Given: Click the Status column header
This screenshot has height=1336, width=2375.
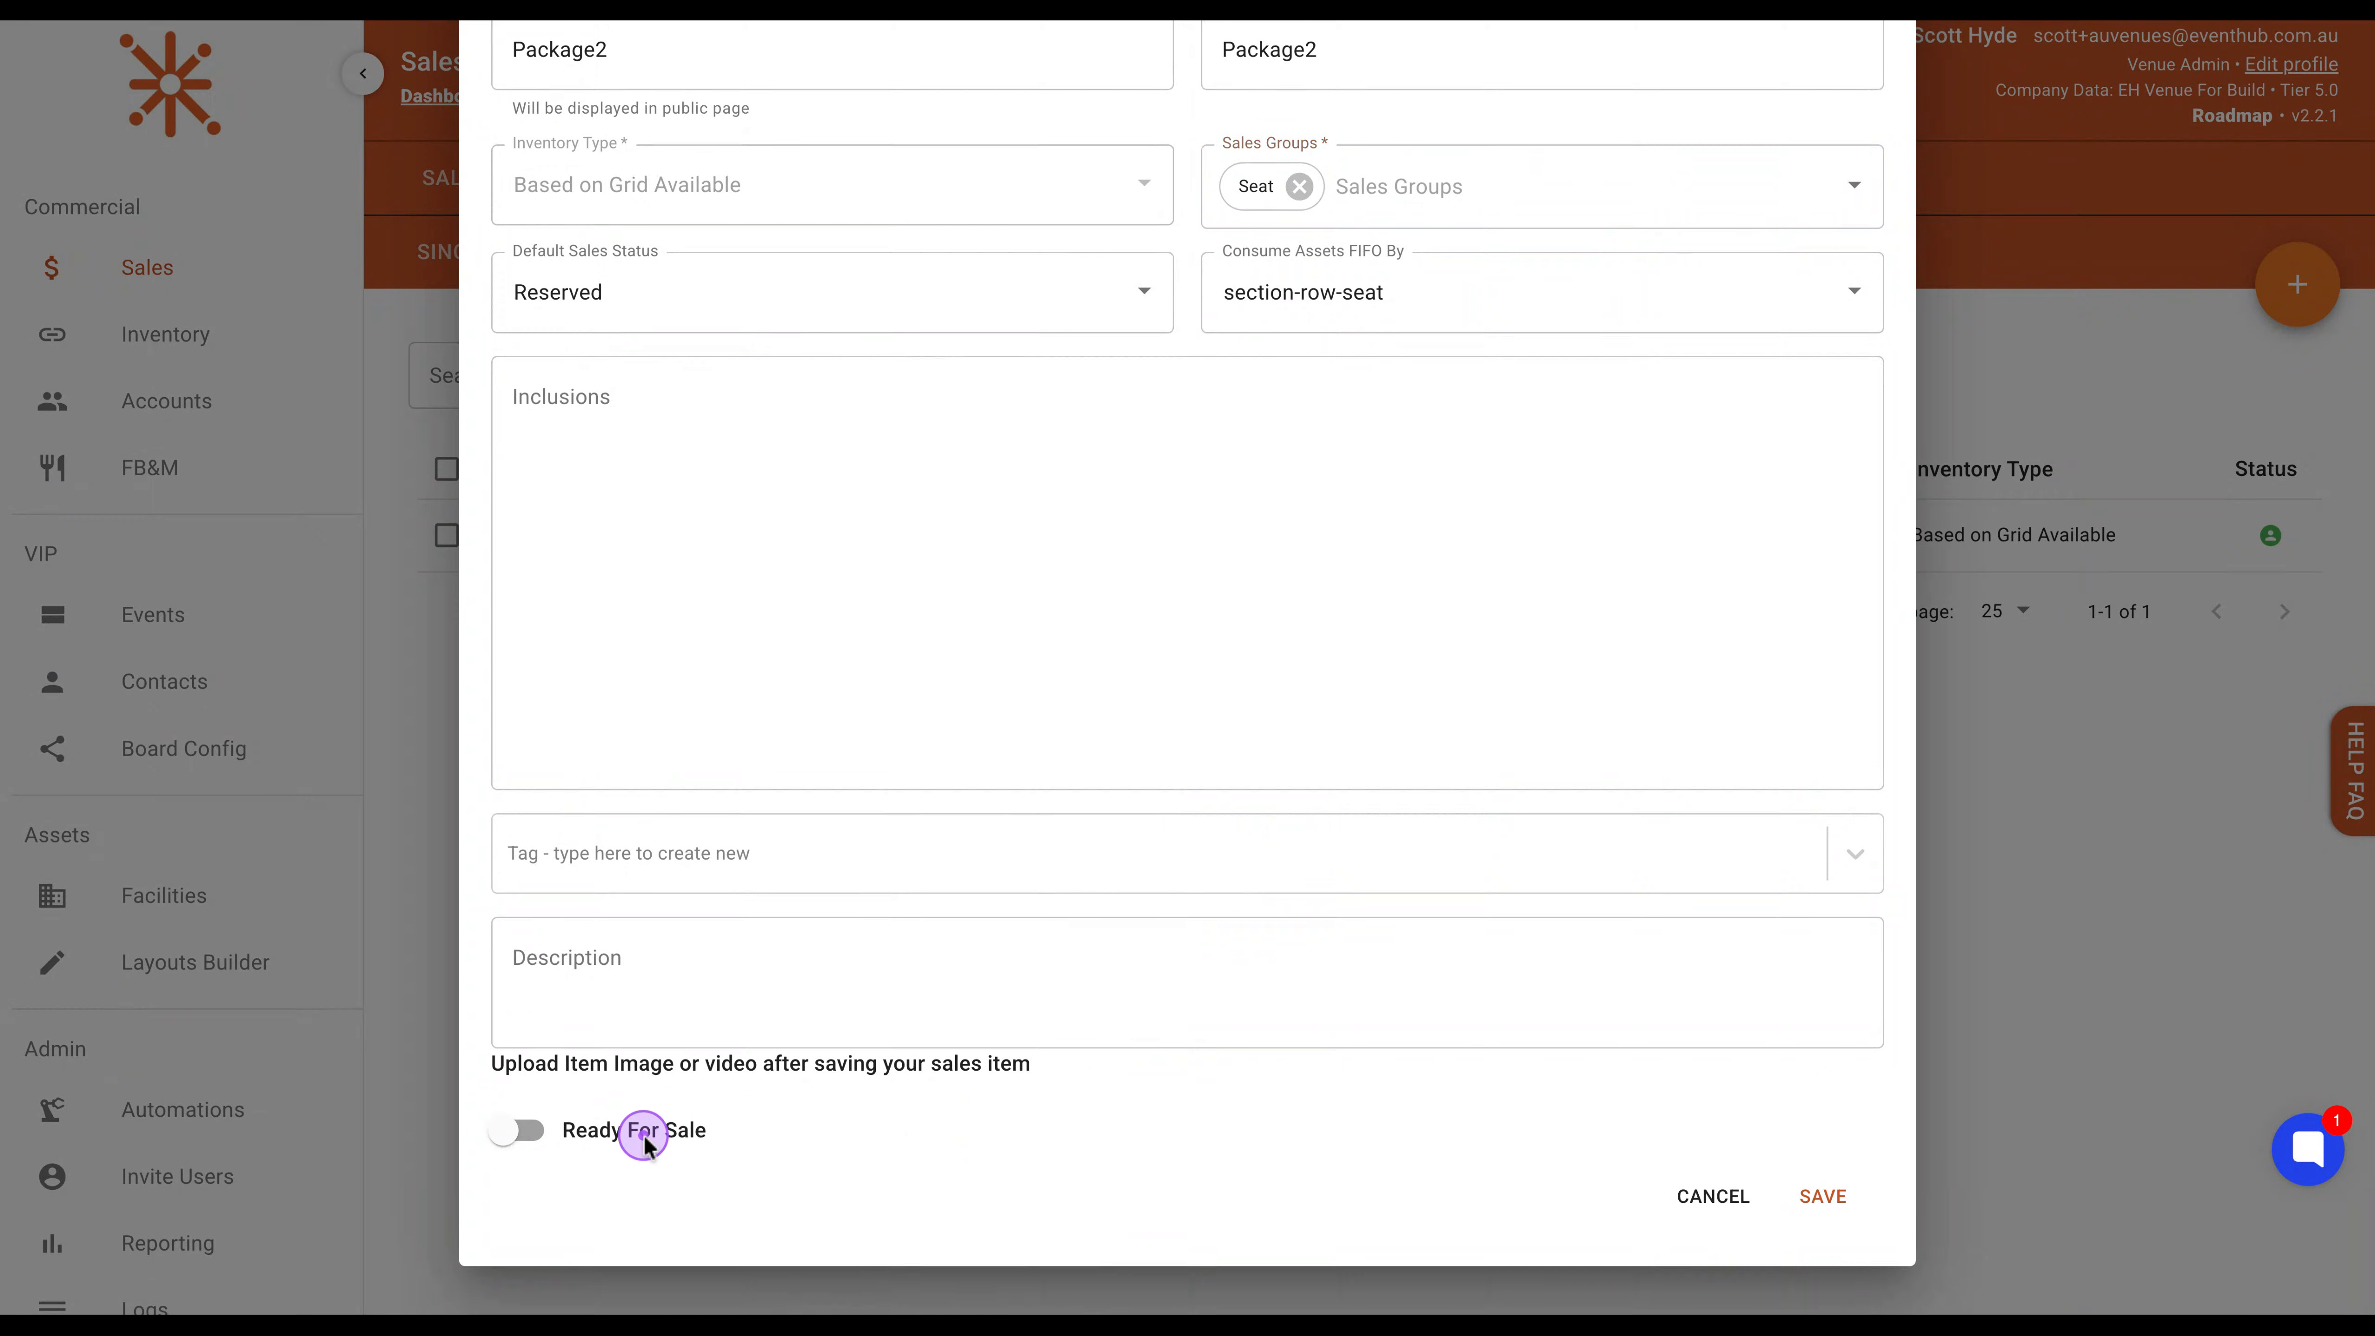Looking at the screenshot, I should pyautogui.click(x=2265, y=469).
